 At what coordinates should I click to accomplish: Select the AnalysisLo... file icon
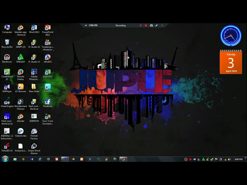click(x=20, y=147)
